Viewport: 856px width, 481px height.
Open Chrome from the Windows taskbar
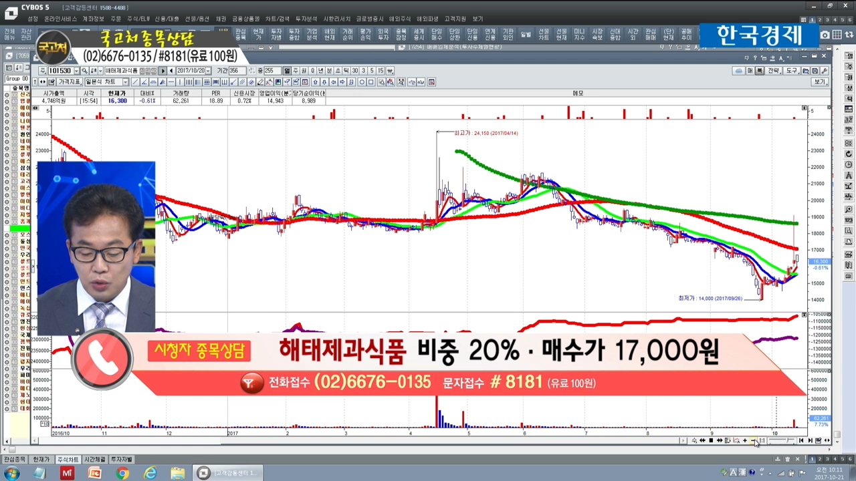click(122, 473)
